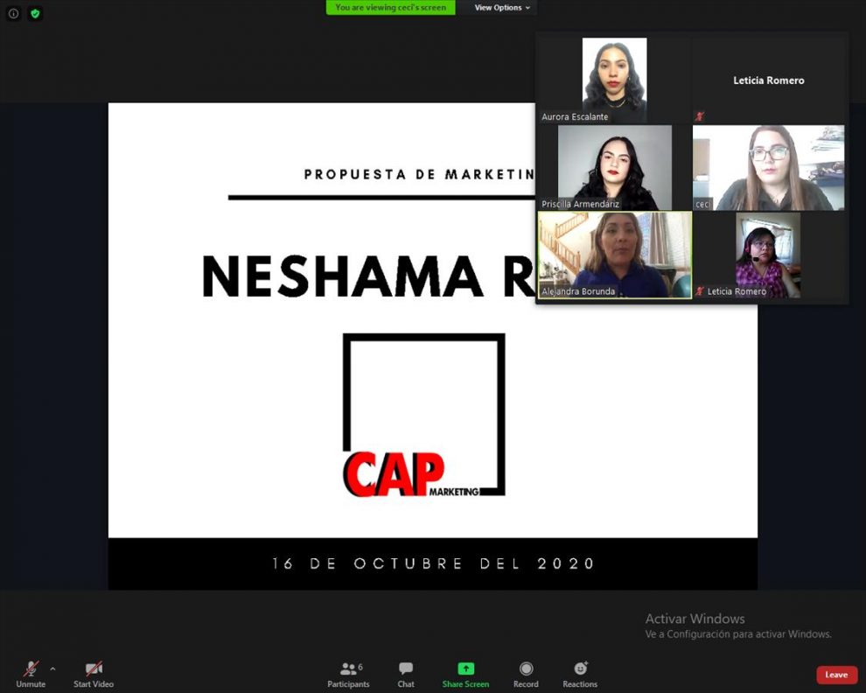Select ceci's video thumbnail

coord(768,166)
